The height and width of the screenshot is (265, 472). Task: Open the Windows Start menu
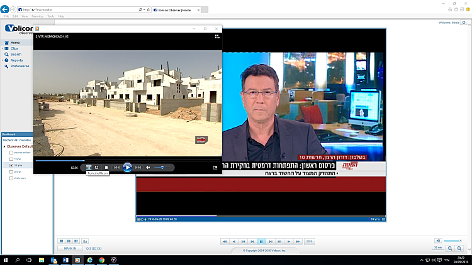click(x=6, y=260)
